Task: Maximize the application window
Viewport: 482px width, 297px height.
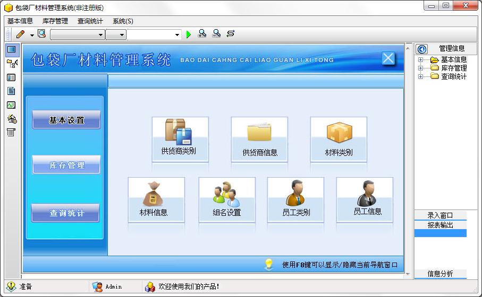Action: (446, 6)
